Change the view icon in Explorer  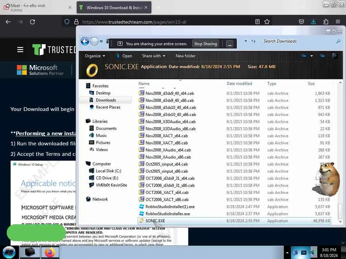(x=304, y=56)
